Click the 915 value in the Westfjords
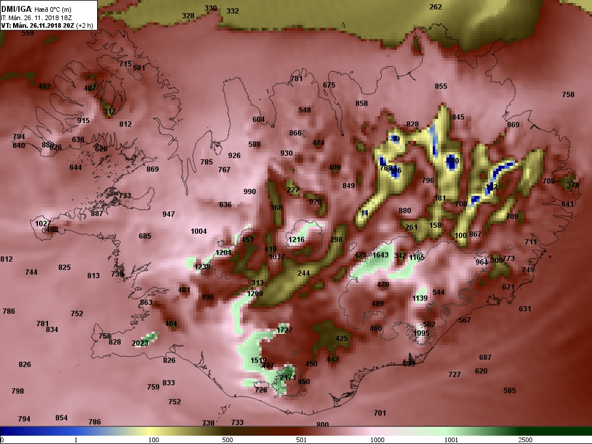This screenshot has width=592, height=444. click(83, 120)
